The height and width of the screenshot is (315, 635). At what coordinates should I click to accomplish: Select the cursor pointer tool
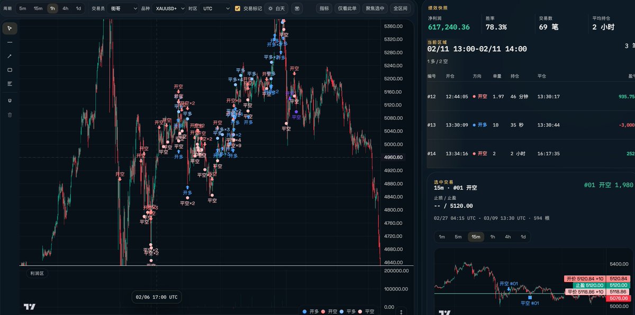pyautogui.click(x=10, y=28)
